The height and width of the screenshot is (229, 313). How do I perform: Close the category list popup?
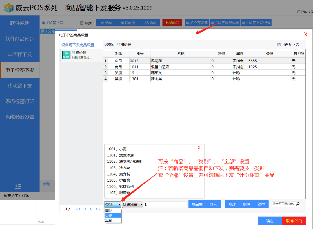click(x=199, y=148)
